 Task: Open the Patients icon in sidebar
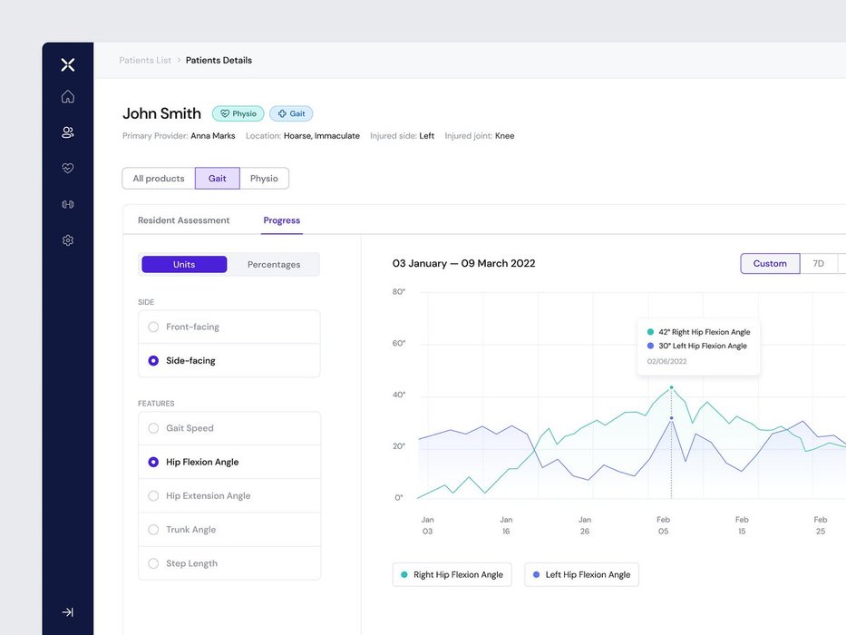(x=68, y=132)
